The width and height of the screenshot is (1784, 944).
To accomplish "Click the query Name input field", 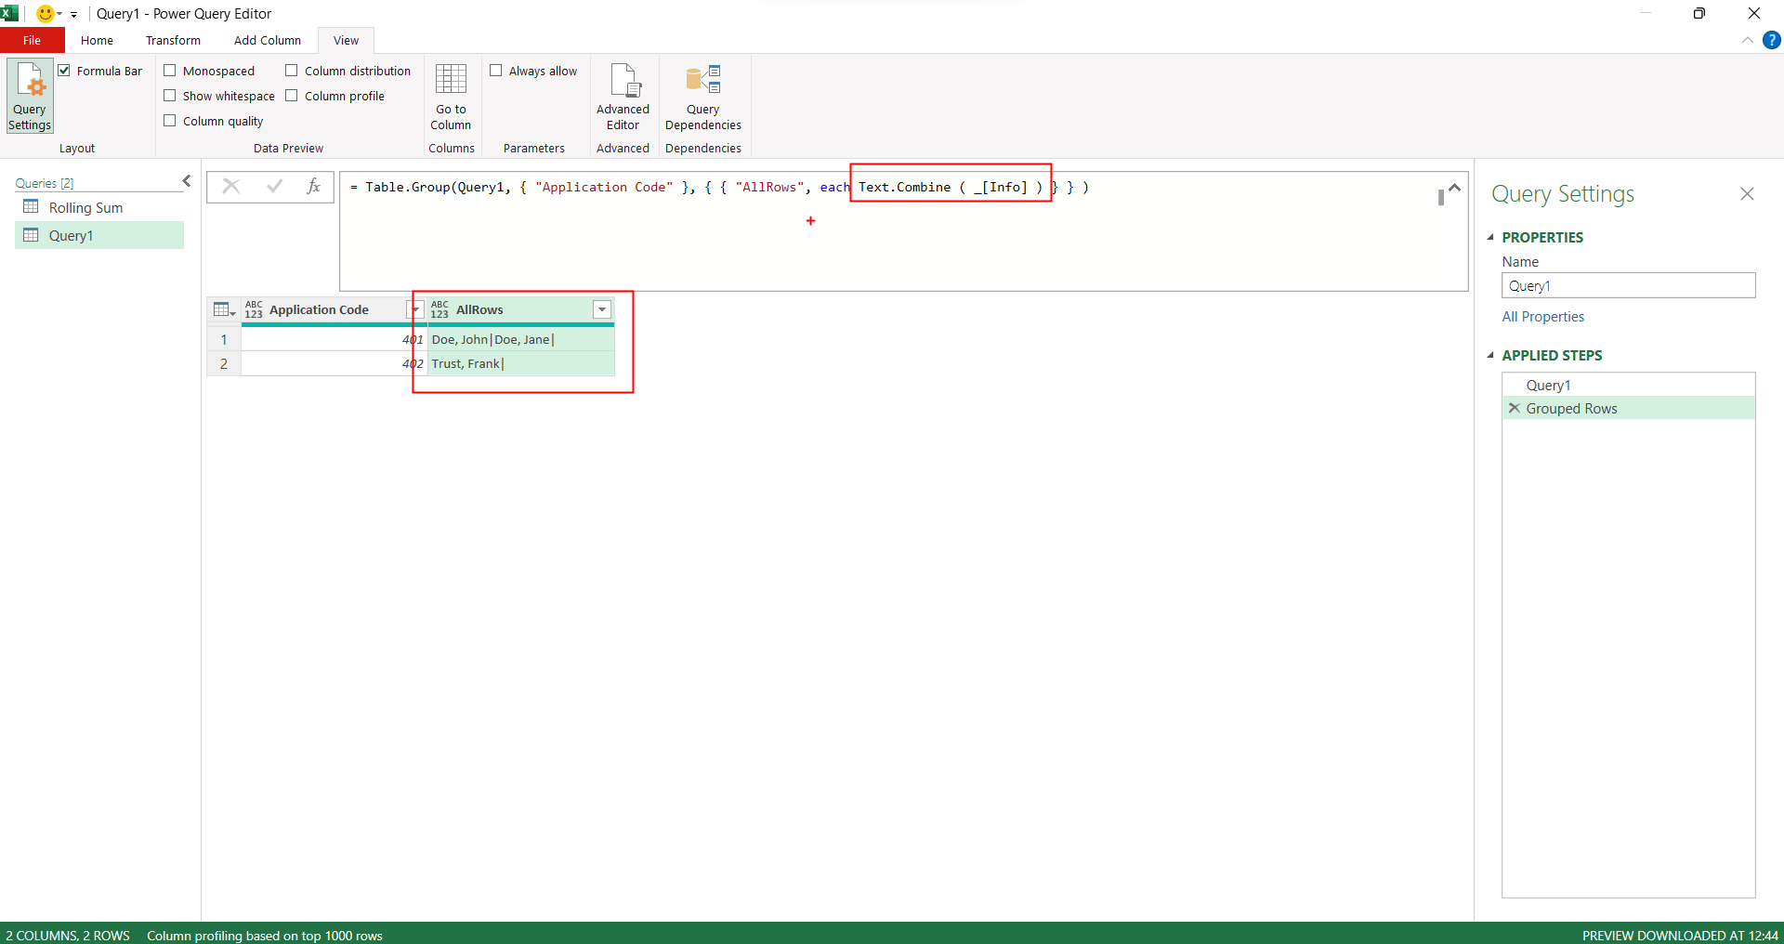I will tap(1628, 285).
